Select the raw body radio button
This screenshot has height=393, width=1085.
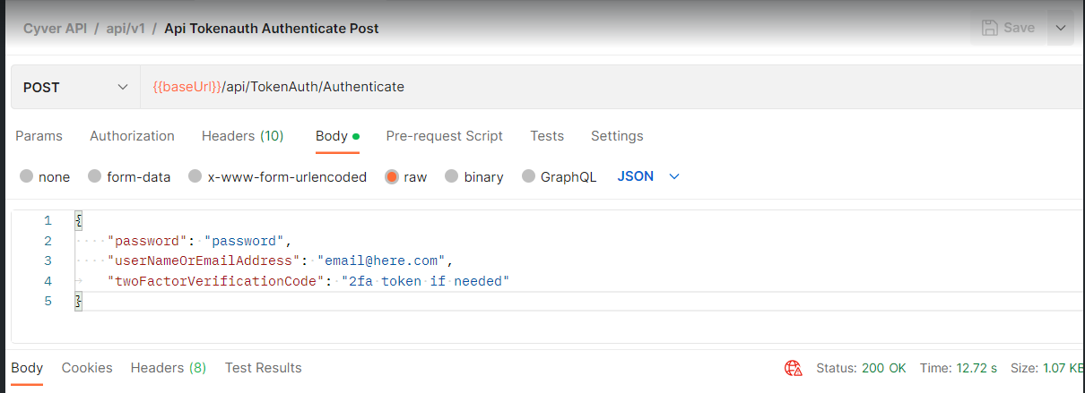coord(392,176)
